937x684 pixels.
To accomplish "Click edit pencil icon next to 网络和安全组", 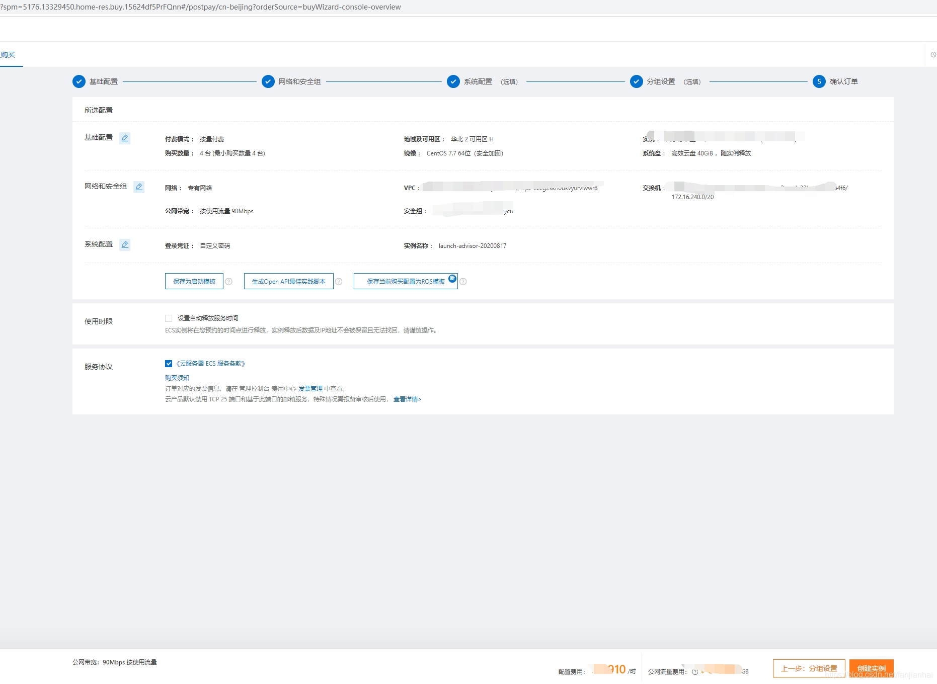I will click(x=139, y=187).
